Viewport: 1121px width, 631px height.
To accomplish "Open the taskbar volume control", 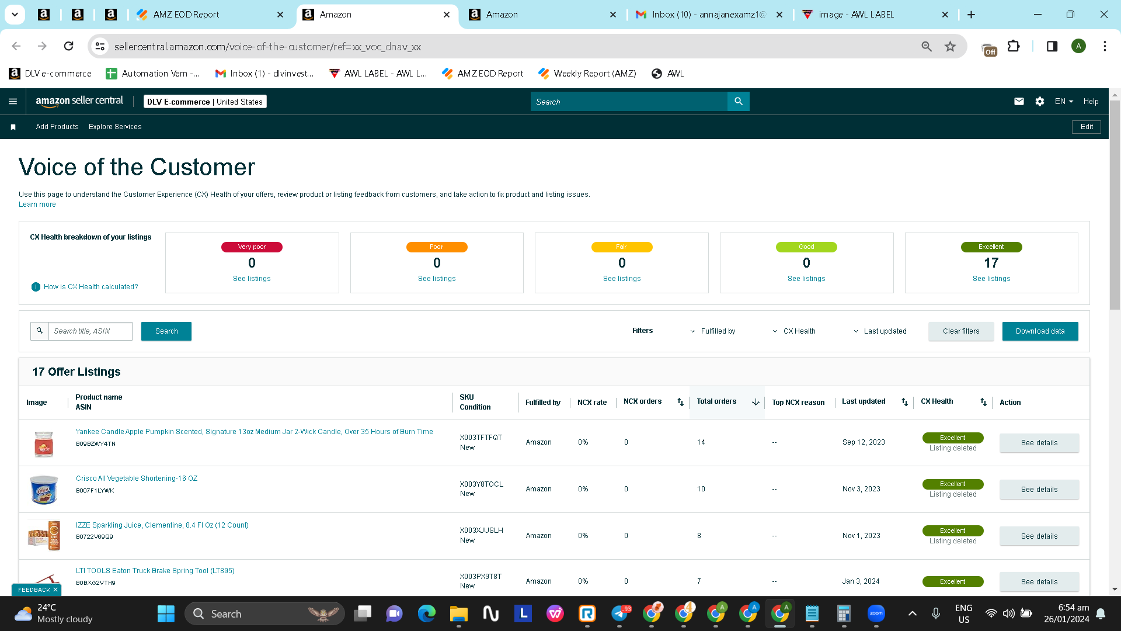I will [1009, 613].
